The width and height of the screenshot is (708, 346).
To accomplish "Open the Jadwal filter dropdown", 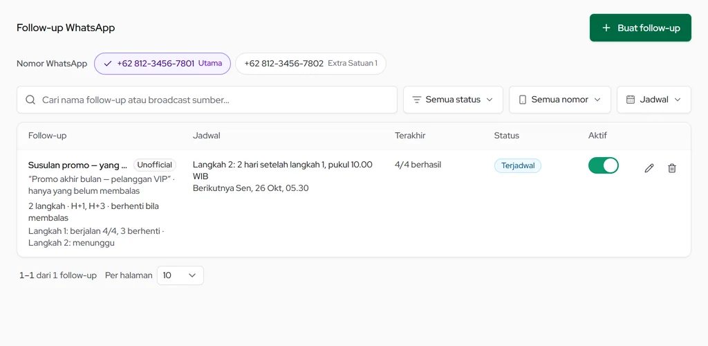I will coord(654,100).
